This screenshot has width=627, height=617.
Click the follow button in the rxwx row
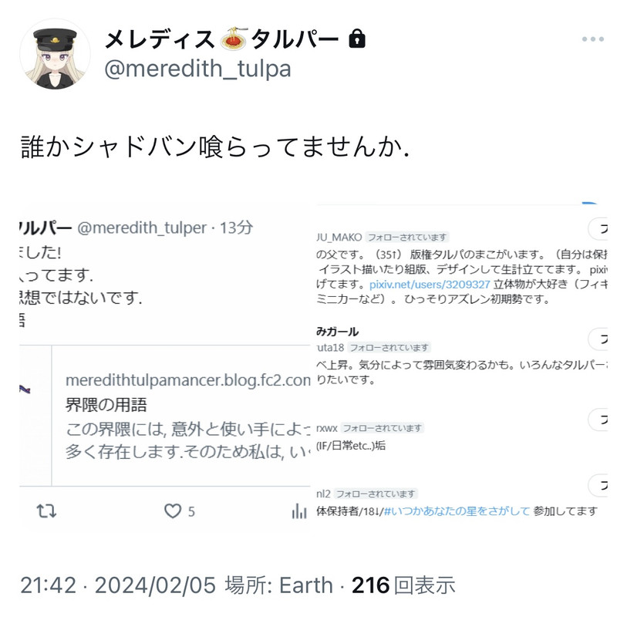tap(598, 420)
